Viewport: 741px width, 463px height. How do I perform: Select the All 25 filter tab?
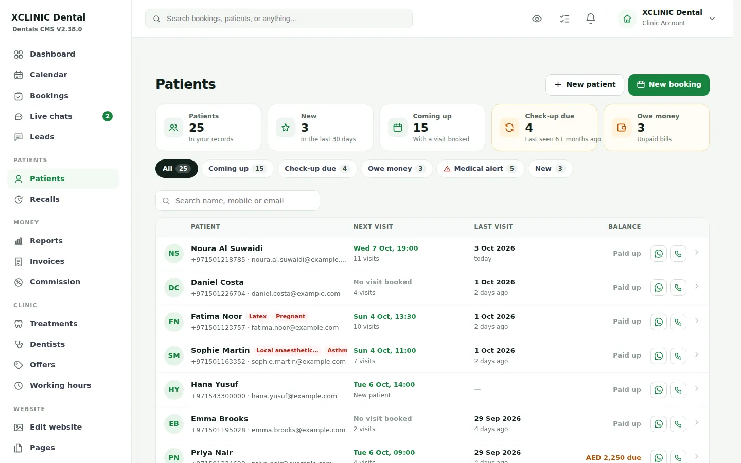(177, 169)
